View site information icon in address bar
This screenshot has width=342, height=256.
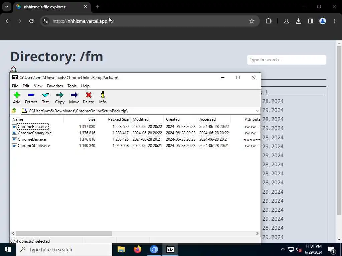click(x=45, y=21)
